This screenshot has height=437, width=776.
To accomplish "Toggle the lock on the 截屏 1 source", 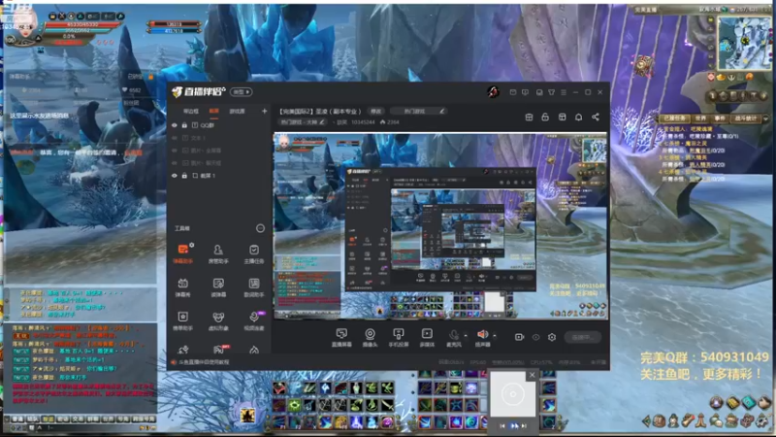I will coord(184,176).
